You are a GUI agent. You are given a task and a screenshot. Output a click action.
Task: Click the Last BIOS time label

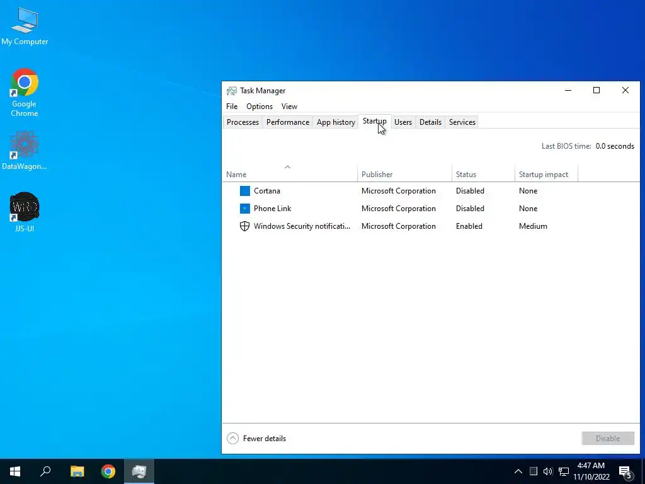click(x=566, y=146)
